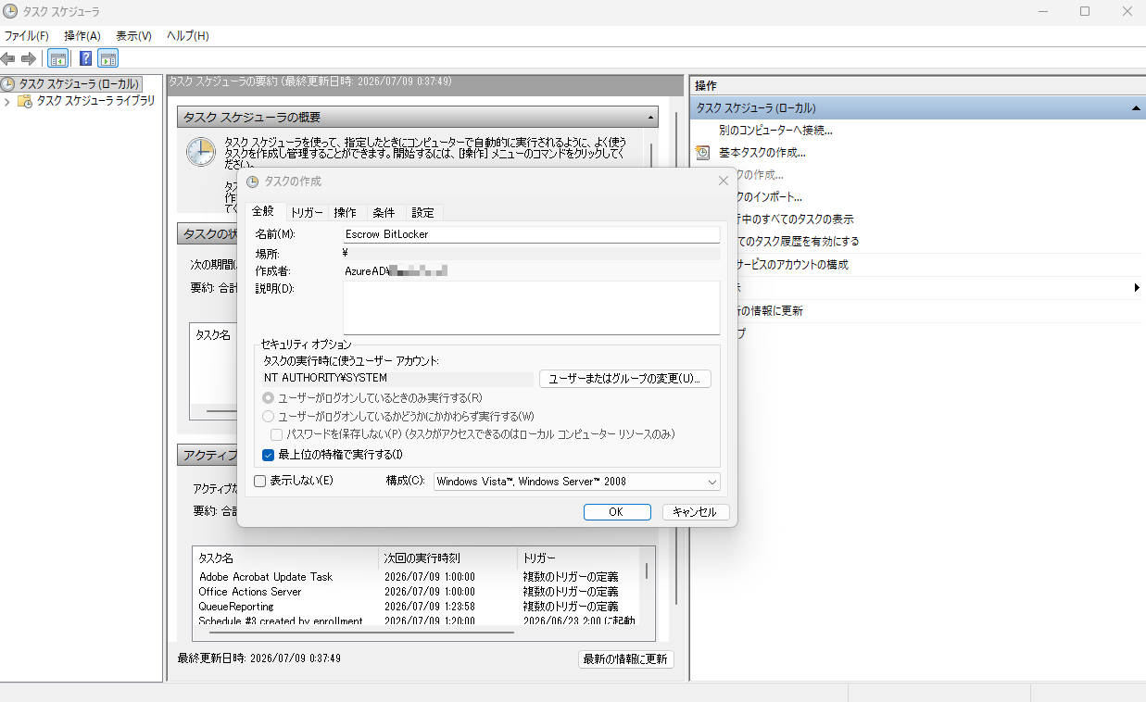Open the ファイル(F) menu
1146x702 pixels.
click(27, 35)
